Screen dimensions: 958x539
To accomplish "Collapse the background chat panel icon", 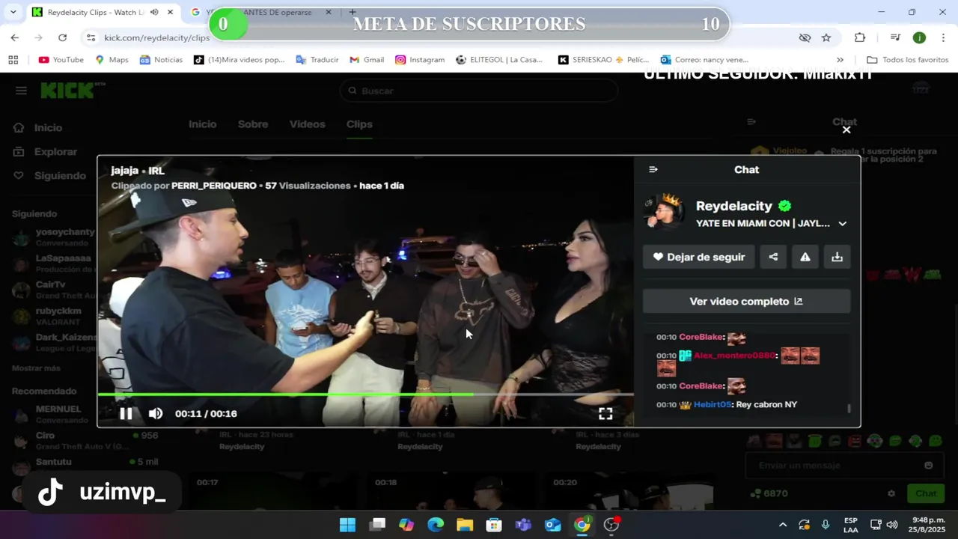I will [751, 121].
